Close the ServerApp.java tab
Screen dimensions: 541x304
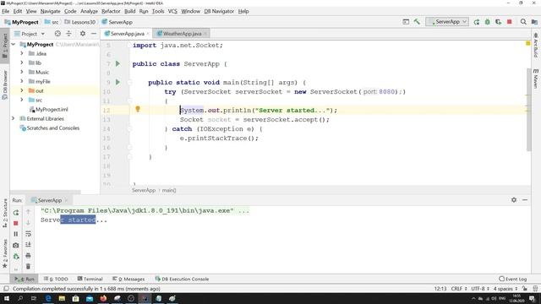pos(148,34)
